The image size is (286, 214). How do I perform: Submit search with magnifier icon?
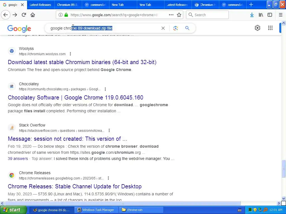coord(187,28)
